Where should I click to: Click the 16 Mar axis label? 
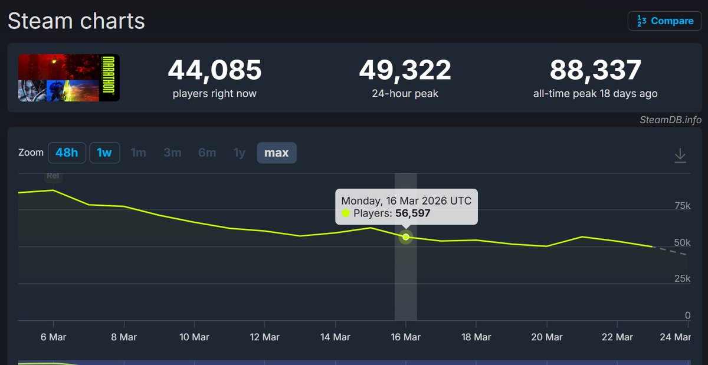coord(405,337)
